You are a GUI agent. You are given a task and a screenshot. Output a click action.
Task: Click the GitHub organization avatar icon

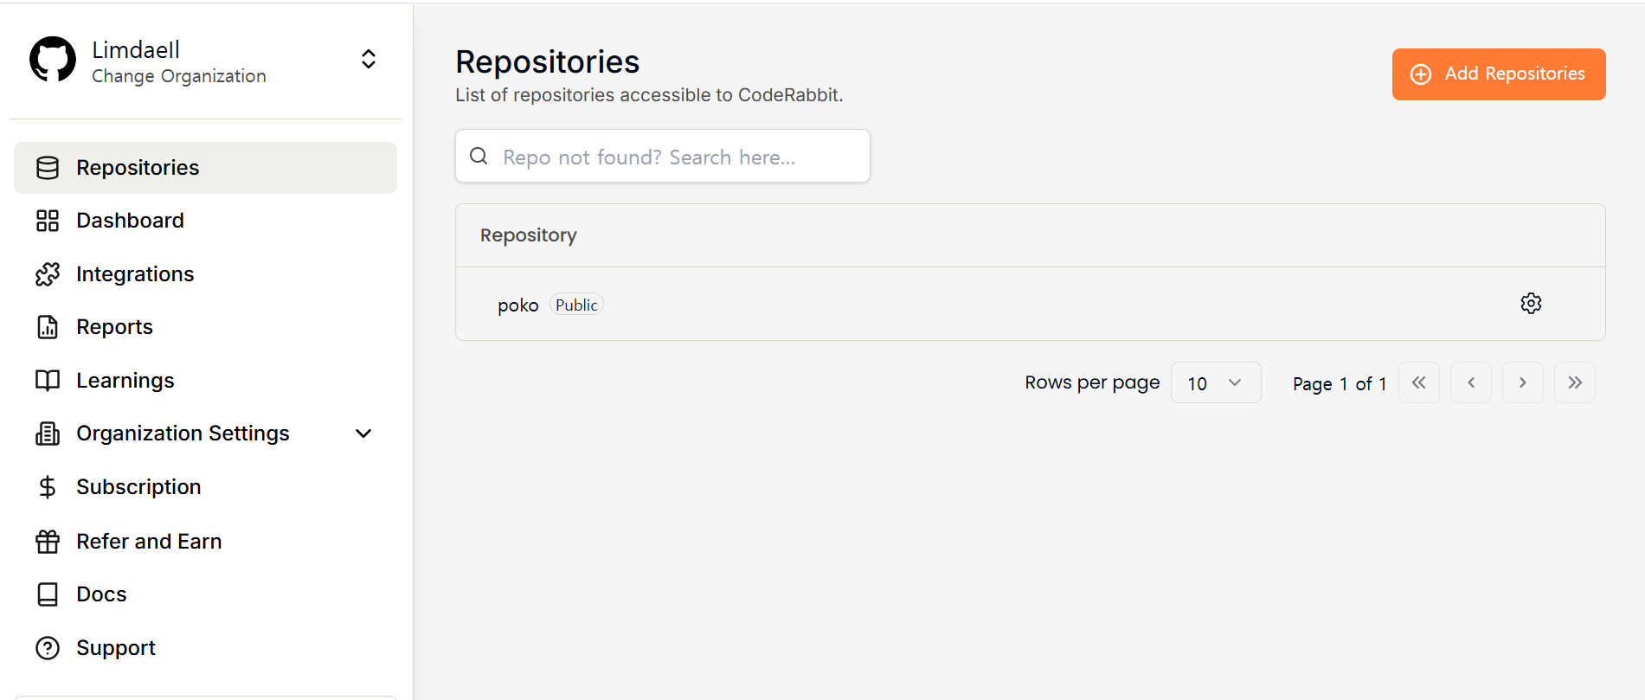point(53,60)
